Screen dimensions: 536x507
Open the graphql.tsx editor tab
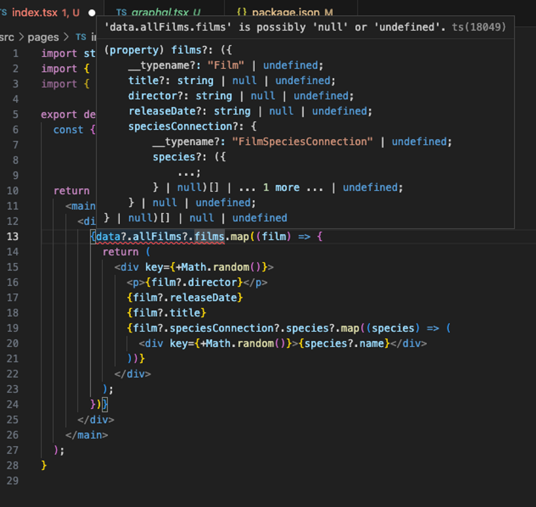[x=164, y=13]
